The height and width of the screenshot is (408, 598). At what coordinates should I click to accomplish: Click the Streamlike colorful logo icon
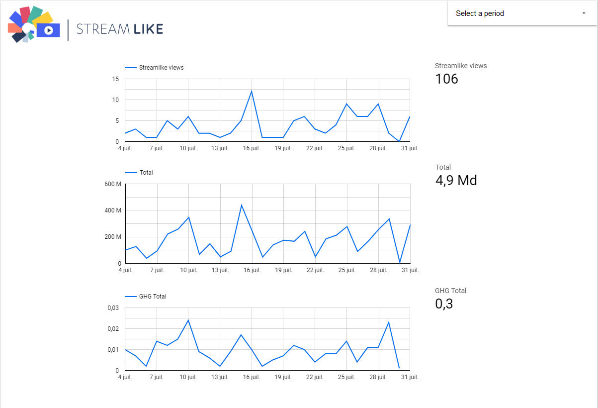34,24
